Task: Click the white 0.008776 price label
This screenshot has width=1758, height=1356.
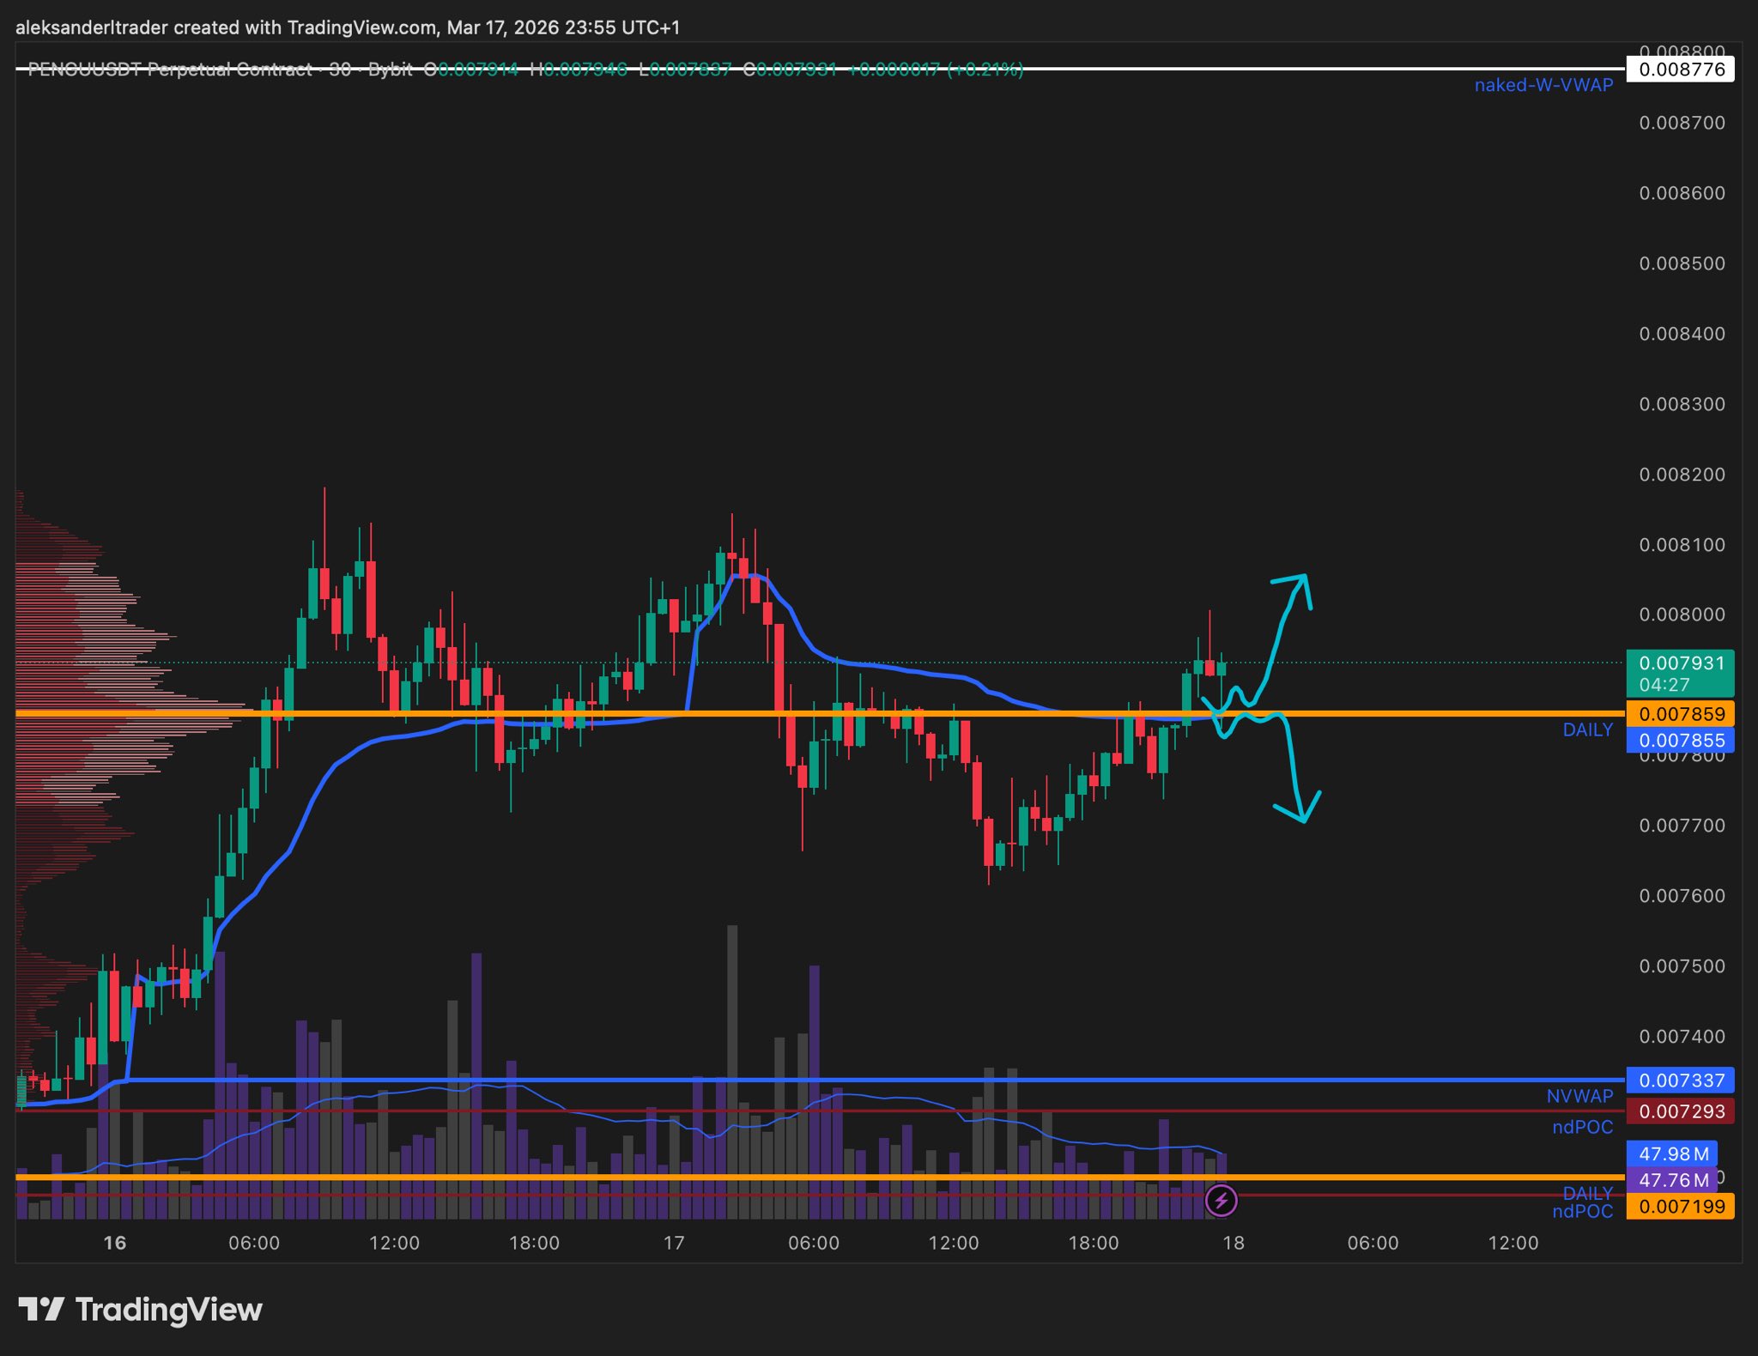Action: (1679, 70)
